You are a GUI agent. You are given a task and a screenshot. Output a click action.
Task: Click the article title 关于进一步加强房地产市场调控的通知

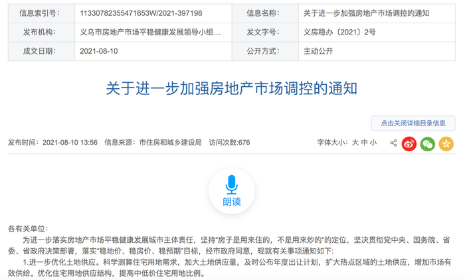pyautogui.click(x=232, y=88)
